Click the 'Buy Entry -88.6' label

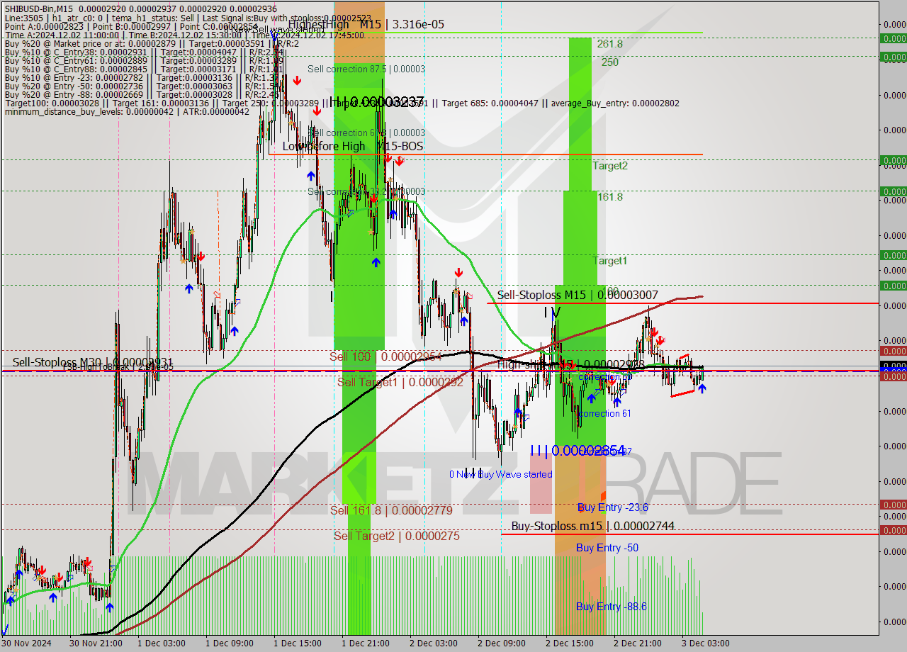(x=611, y=607)
